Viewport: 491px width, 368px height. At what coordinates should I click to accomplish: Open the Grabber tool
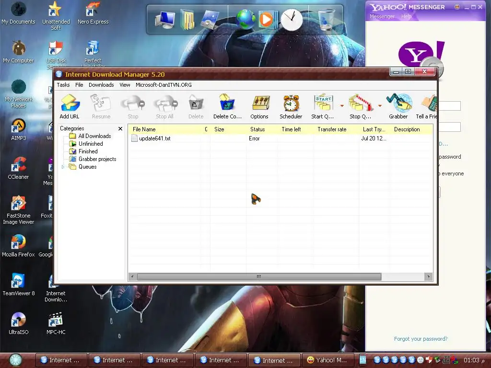pyautogui.click(x=398, y=106)
